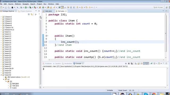170x95 pixels.
Task: Click the Save All toolbar icon
Action: pyautogui.click(x=9, y=7)
